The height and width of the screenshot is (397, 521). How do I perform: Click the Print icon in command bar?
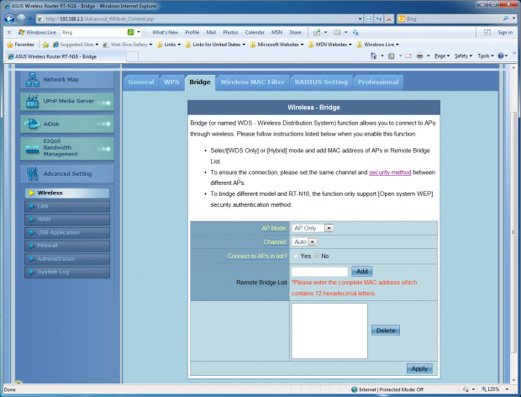coord(419,56)
